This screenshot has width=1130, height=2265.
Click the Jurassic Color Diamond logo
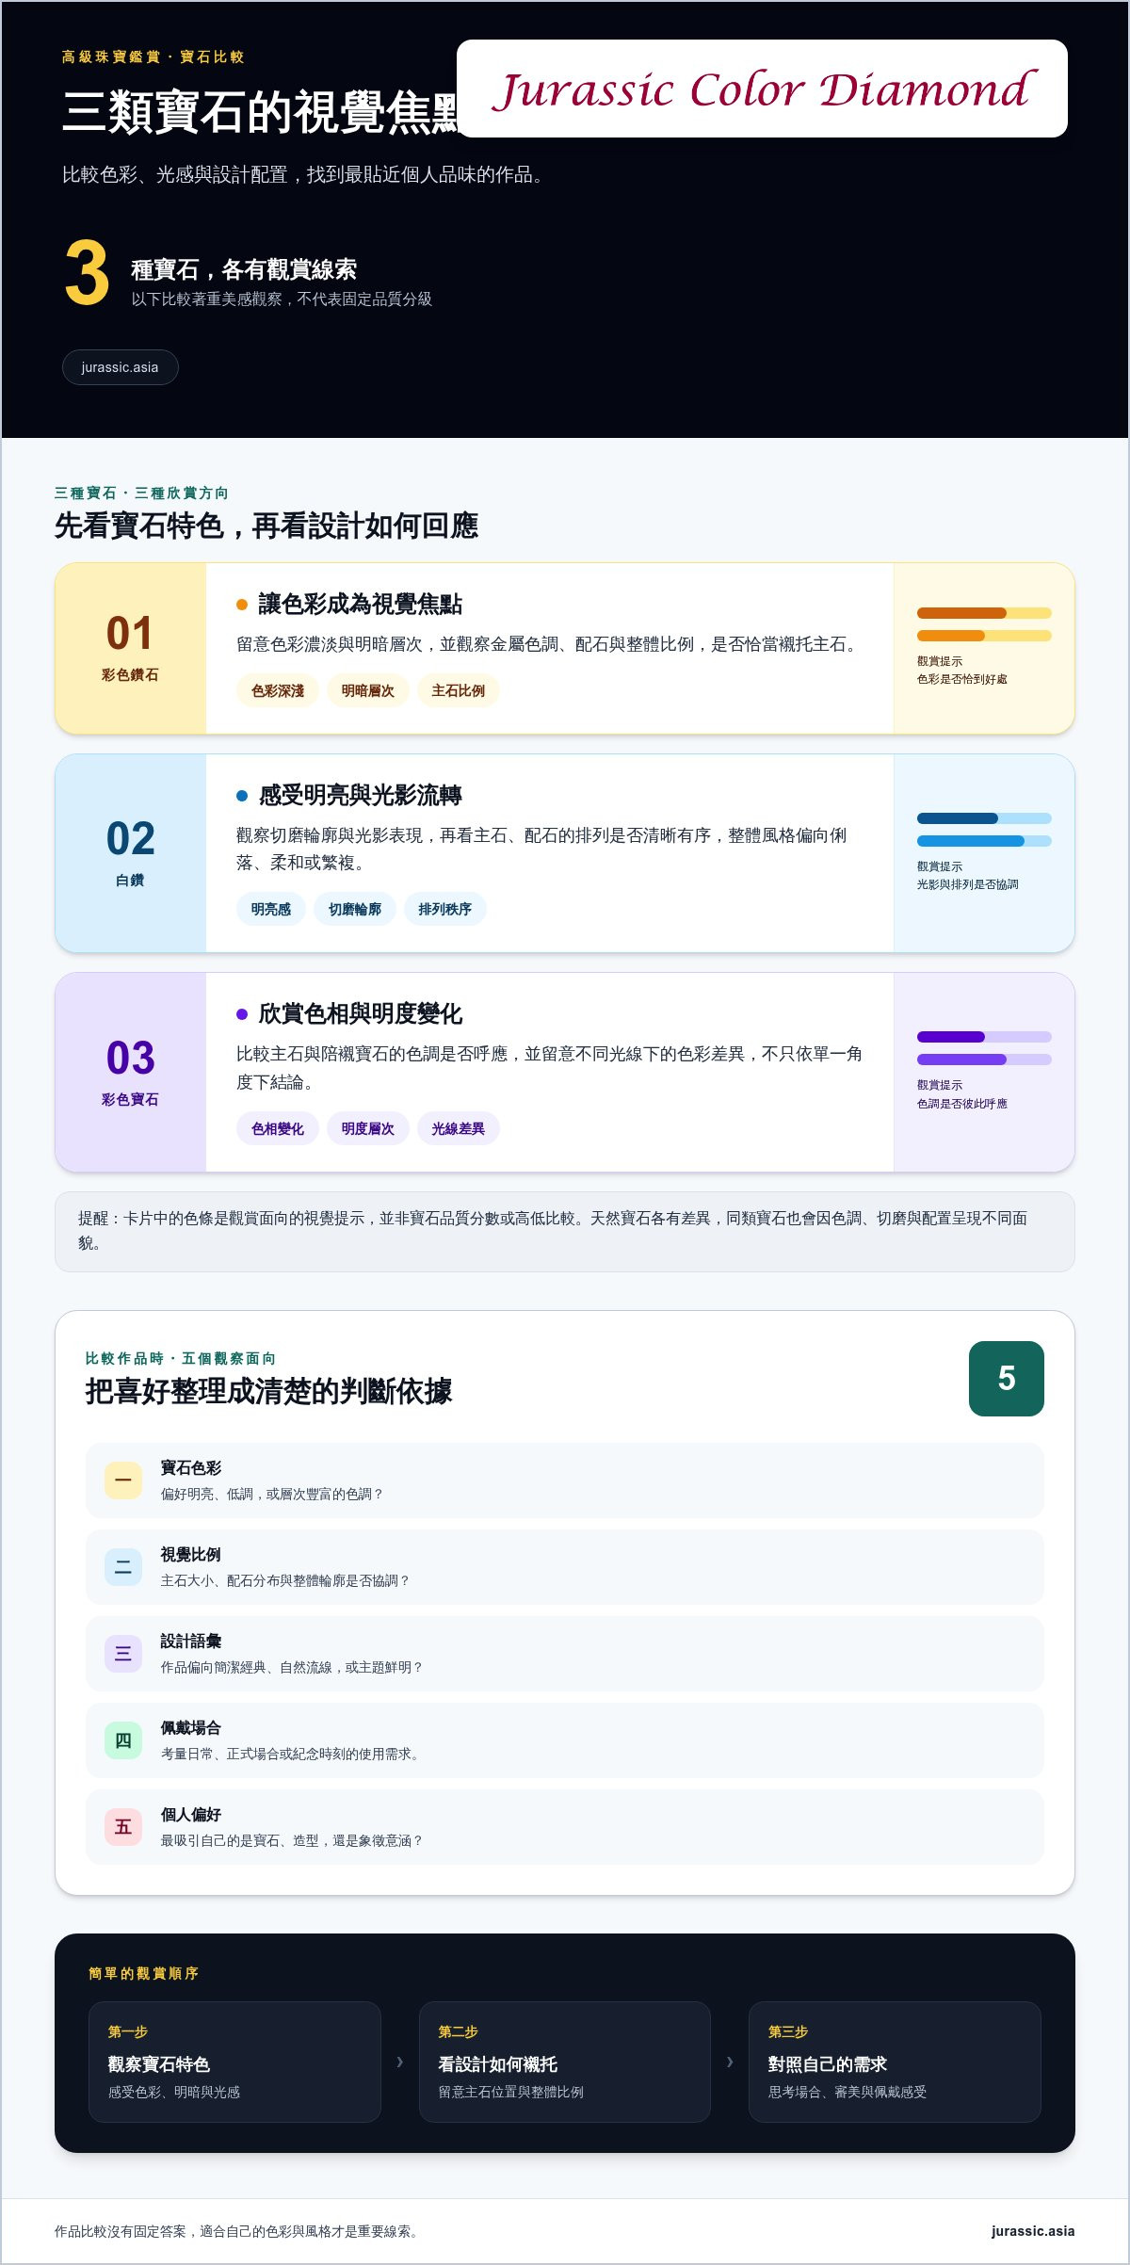[762, 89]
